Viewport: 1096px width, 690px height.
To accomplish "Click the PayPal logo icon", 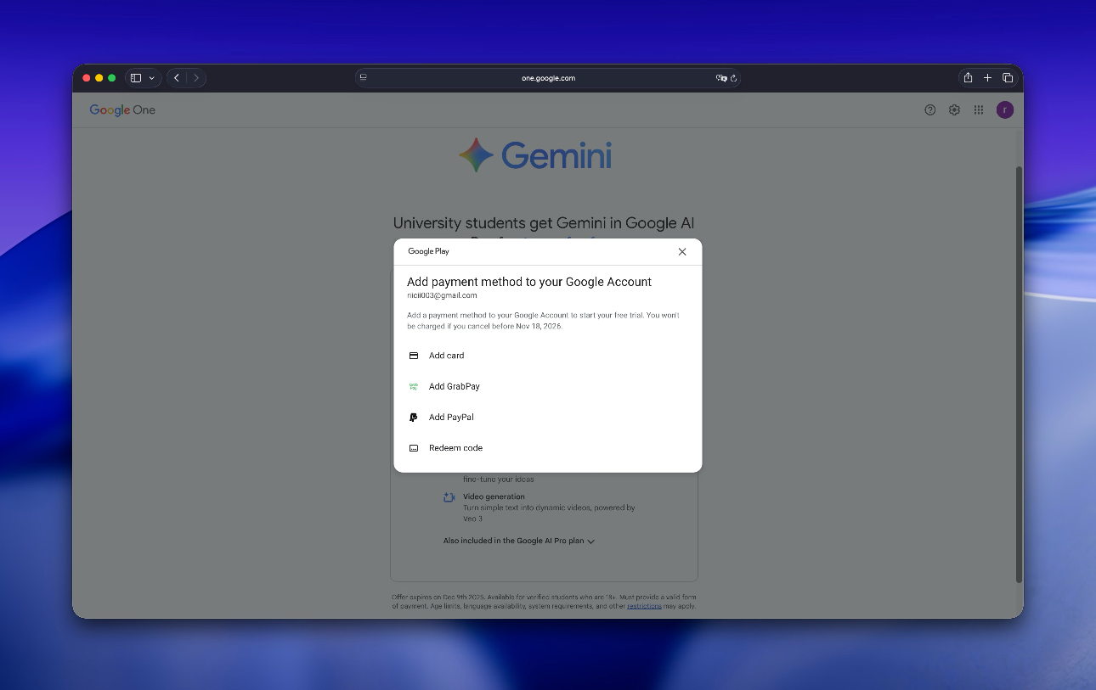I will click(x=414, y=418).
